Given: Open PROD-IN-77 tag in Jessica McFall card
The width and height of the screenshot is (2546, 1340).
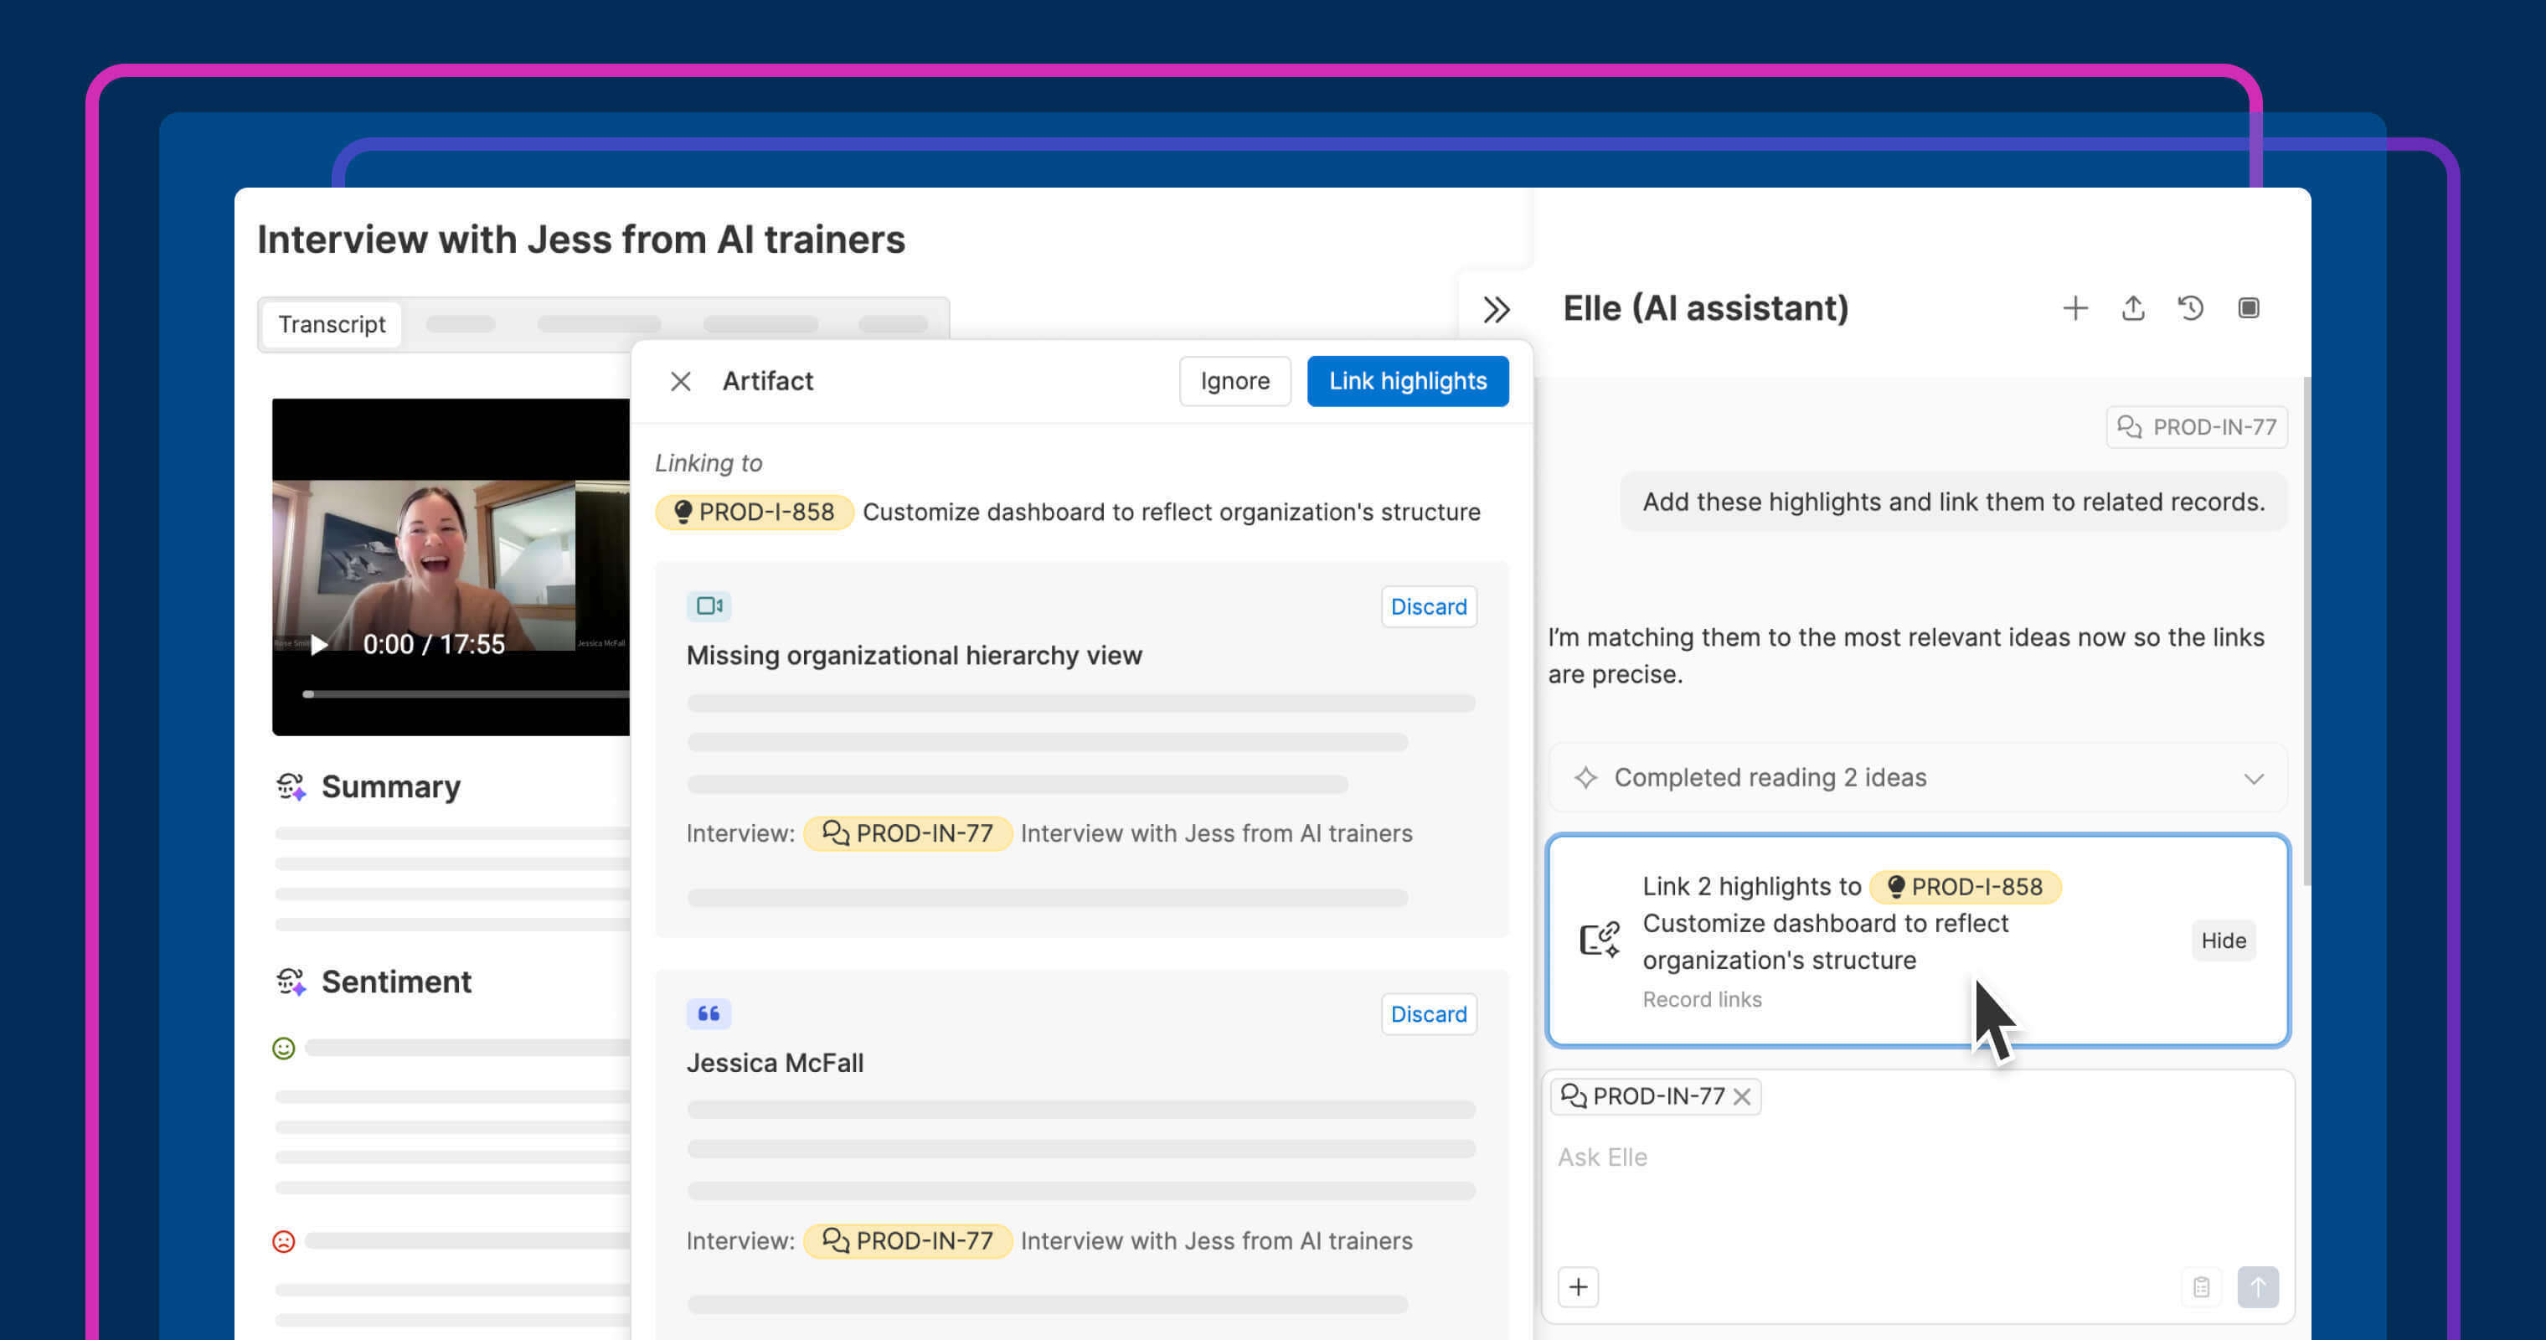Looking at the screenshot, I should [907, 1240].
